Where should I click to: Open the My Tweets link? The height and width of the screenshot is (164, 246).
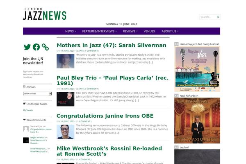tap(28, 110)
